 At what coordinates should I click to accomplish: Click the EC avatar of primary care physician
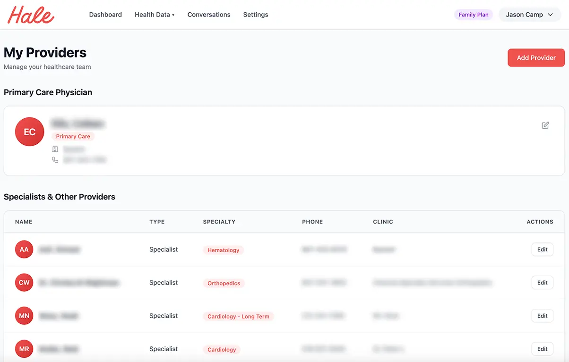point(30,132)
